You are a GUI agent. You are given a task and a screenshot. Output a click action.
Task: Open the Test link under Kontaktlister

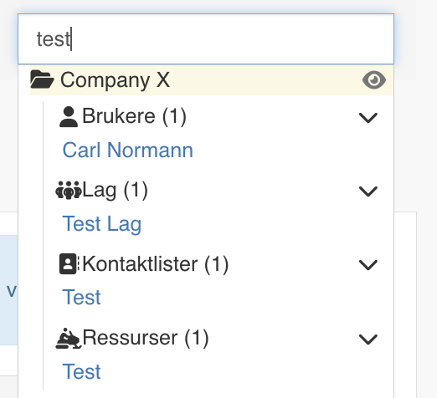click(x=81, y=298)
